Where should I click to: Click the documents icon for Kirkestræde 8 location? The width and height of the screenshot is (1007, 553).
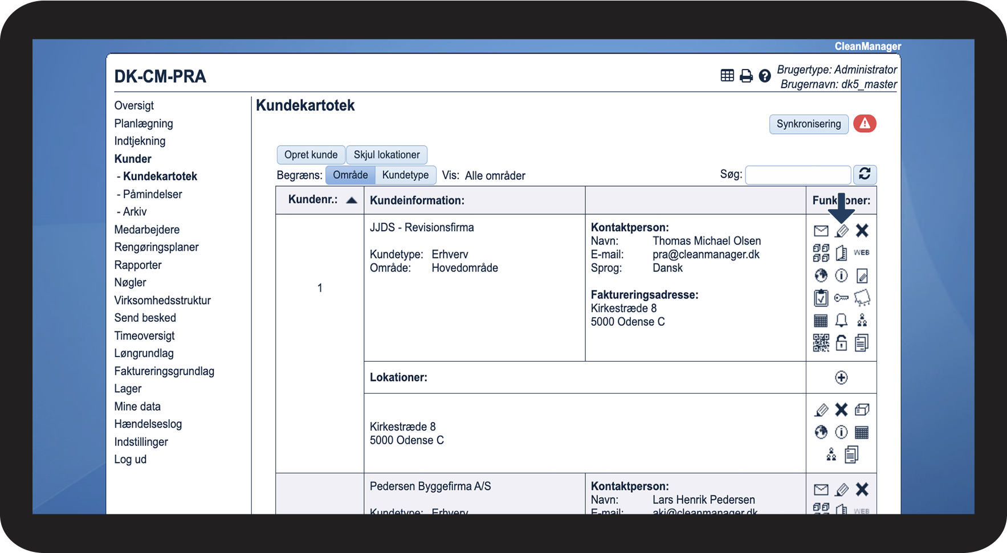click(851, 454)
